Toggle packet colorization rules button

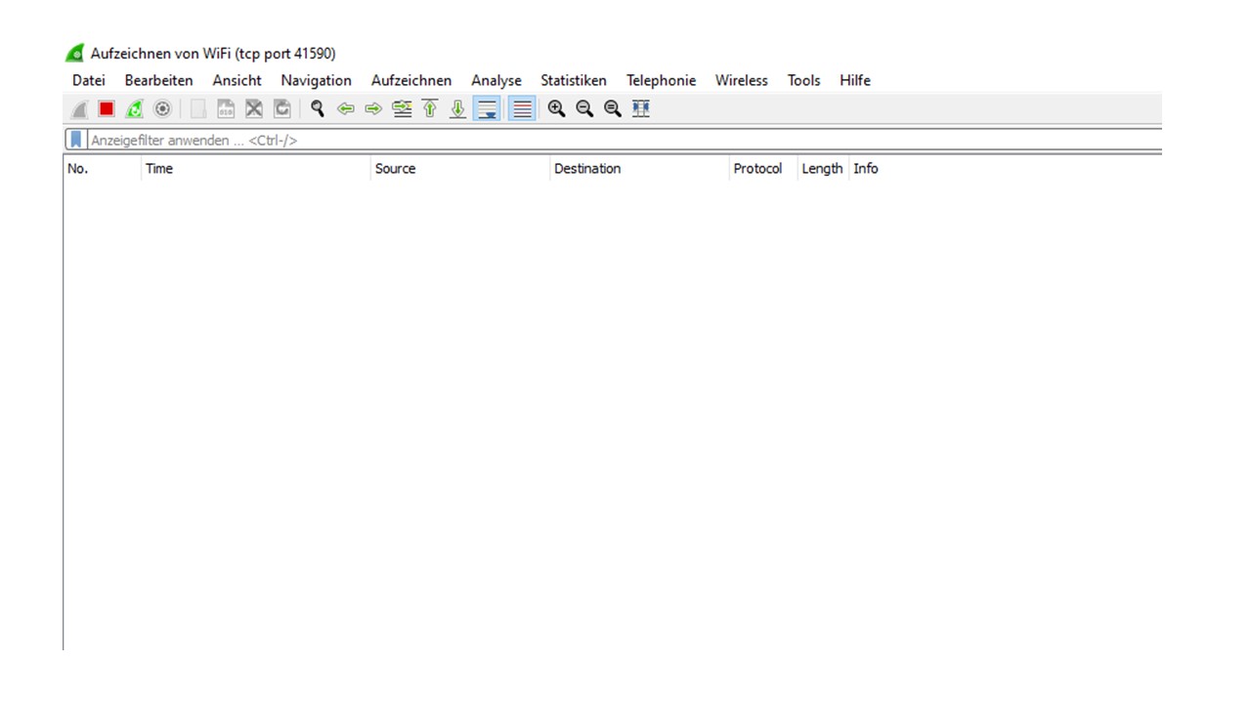pyautogui.click(x=522, y=109)
